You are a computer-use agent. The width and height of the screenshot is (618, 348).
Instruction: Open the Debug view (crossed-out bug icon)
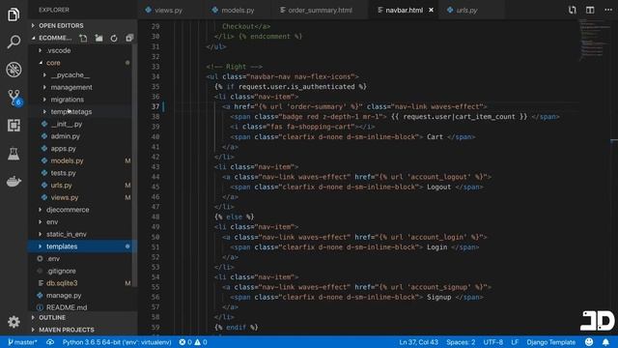point(14,70)
